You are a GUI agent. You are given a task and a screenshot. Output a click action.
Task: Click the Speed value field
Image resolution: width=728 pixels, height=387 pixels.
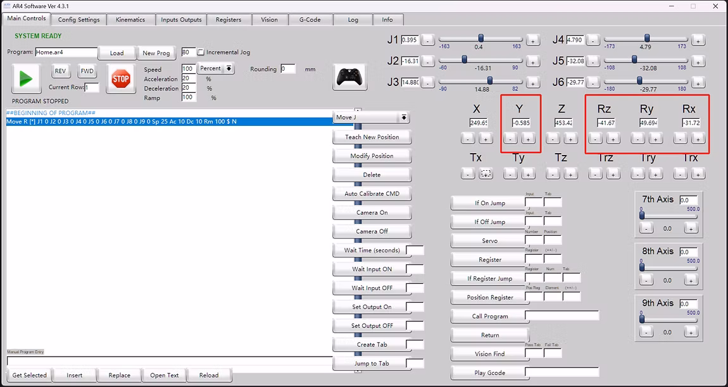tap(189, 69)
